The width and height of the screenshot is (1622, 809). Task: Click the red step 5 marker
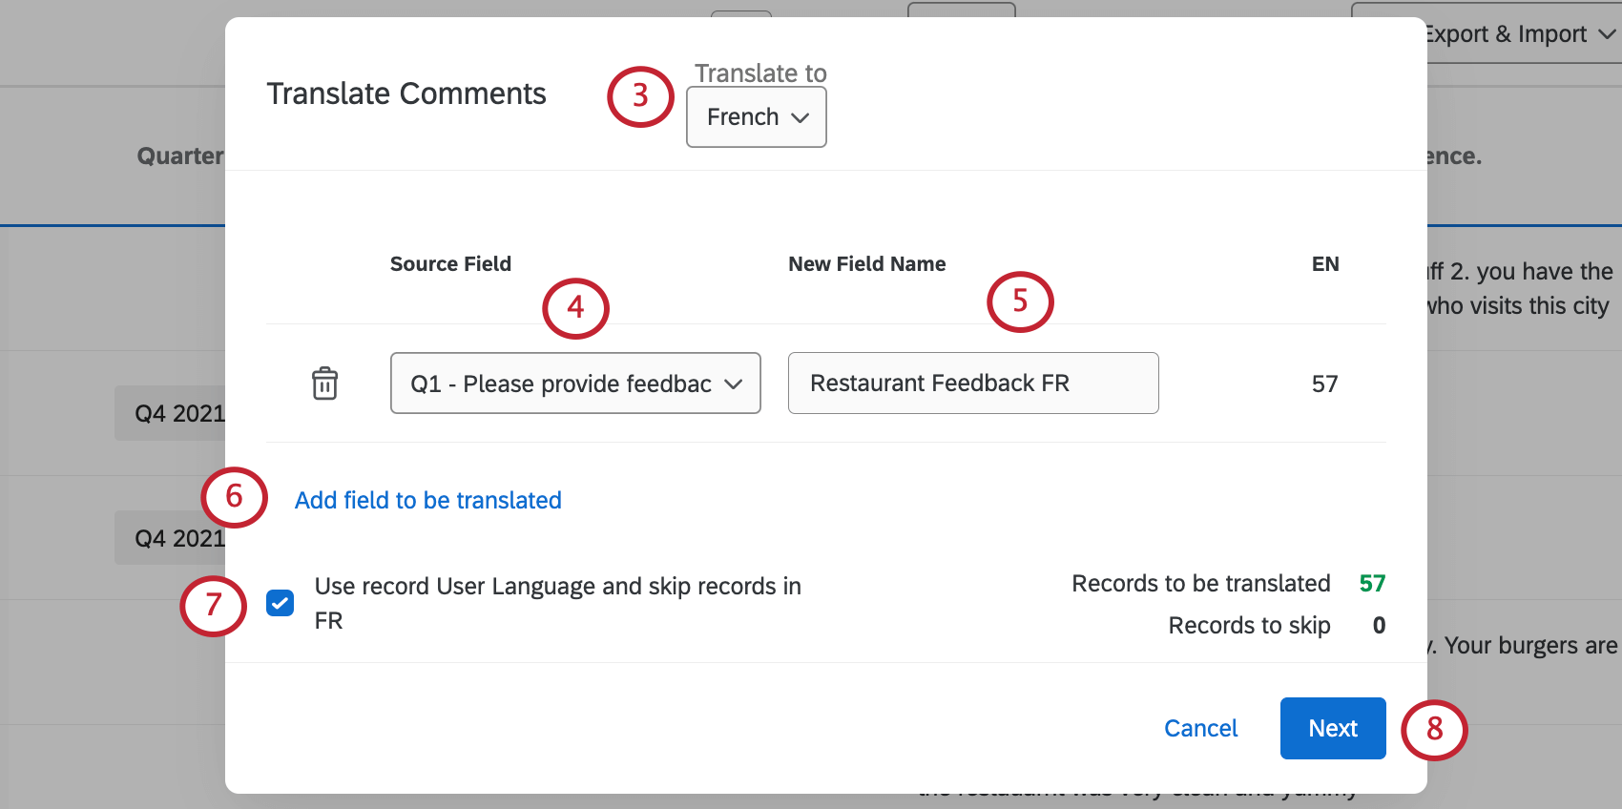[x=1020, y=301]
